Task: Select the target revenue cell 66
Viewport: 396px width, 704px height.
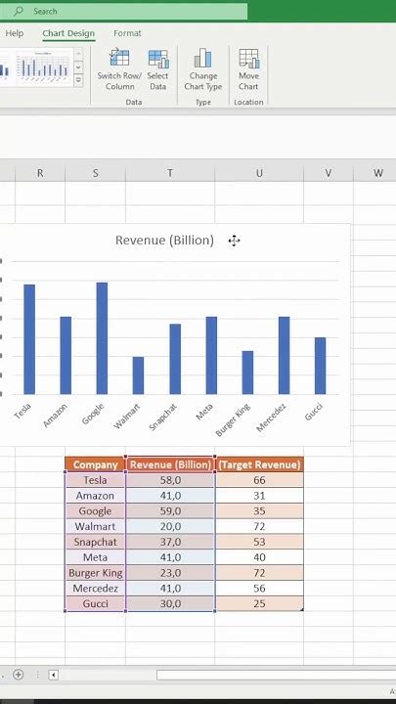Action: [x=259, y=480]
